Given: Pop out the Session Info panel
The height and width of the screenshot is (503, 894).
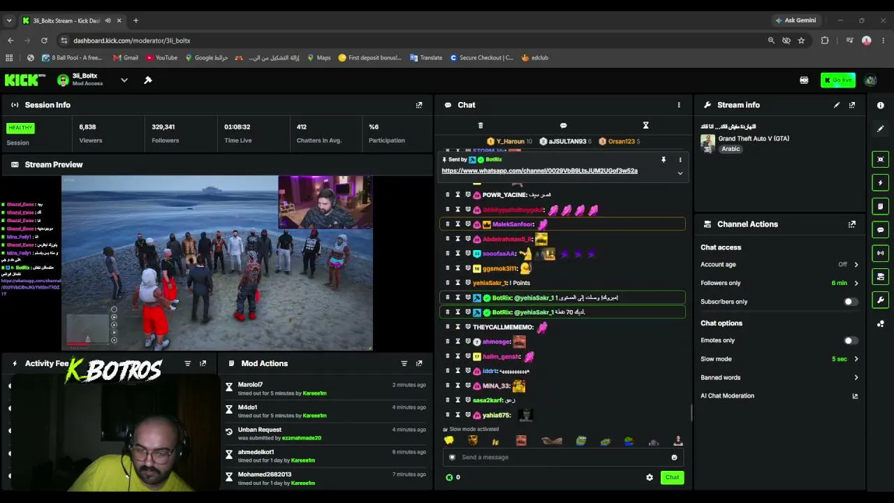Looking at the screenshot, I should (x=419, y=105).
